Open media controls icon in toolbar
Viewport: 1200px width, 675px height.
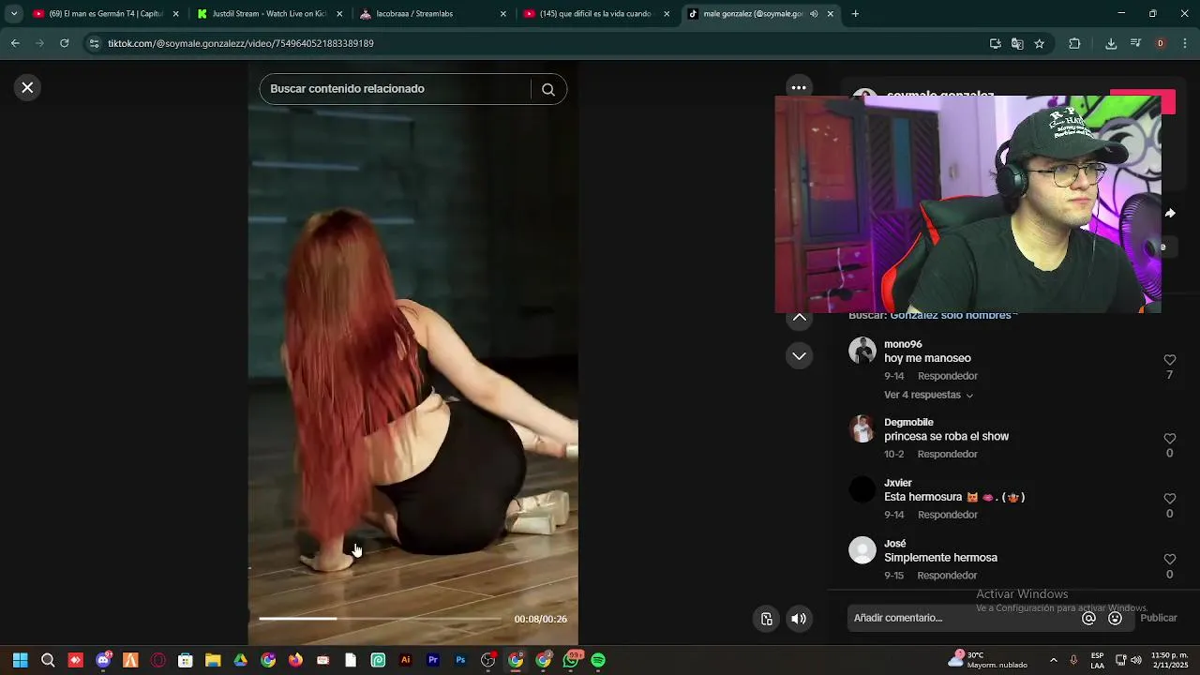click(x=1135, y=43)
